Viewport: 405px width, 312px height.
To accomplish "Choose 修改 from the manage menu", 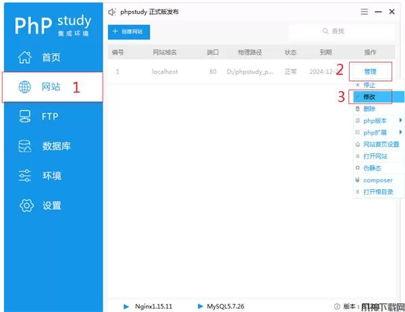I will tap(379, 97).
